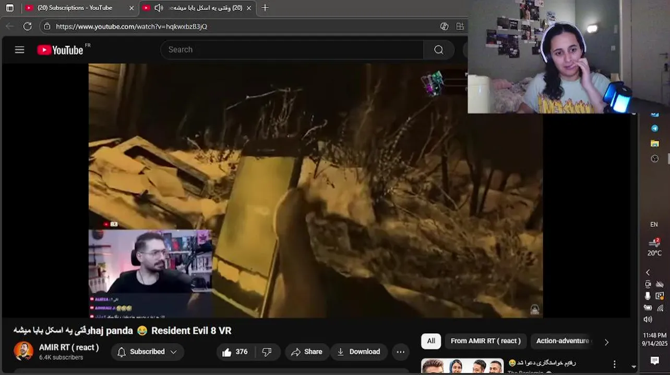
Task: Show more filter chips with right arrow
Action: 606,342
